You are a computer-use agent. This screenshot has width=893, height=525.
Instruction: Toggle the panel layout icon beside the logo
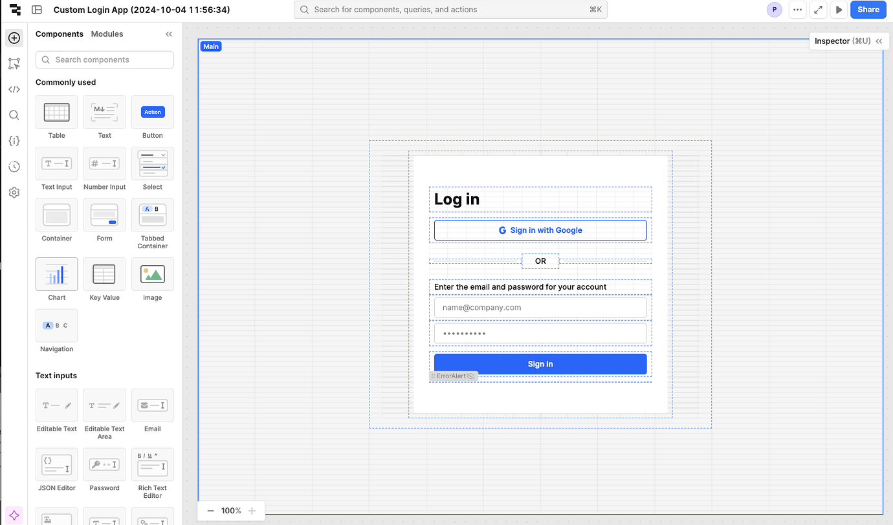37,10
